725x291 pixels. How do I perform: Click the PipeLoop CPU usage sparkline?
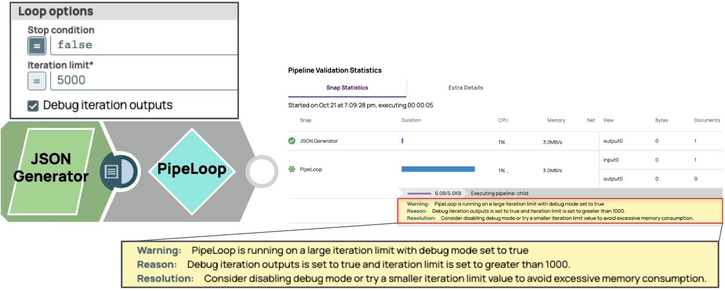(x=507, y=171)
